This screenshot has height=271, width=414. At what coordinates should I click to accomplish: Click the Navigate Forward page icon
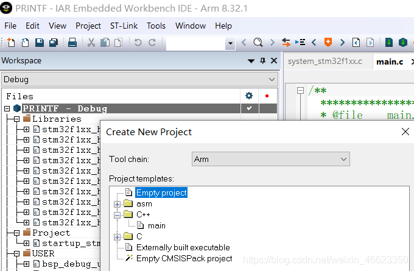point(370,42)
